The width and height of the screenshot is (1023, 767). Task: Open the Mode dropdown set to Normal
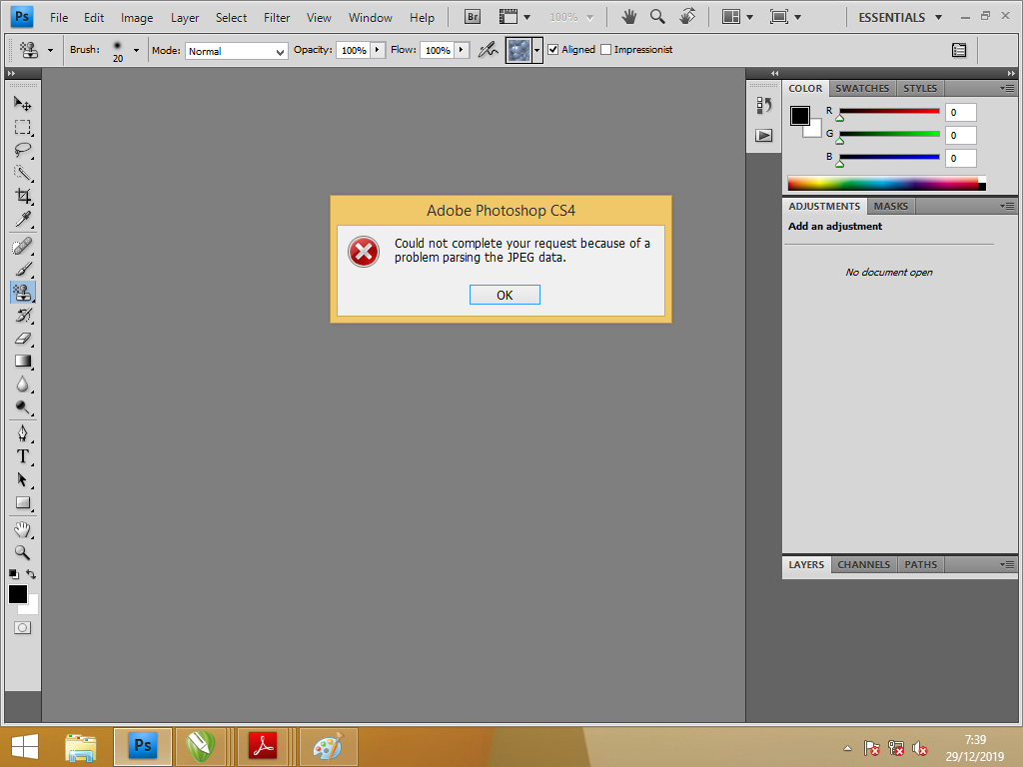click(237, 51)
